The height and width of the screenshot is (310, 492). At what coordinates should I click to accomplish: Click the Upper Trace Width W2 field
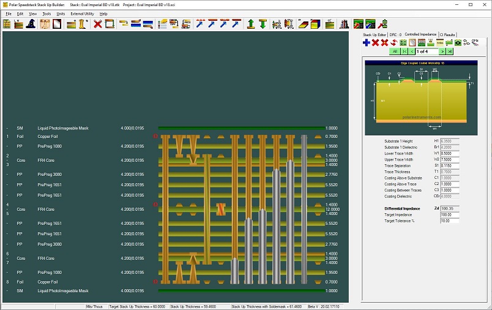pos(450,159)
